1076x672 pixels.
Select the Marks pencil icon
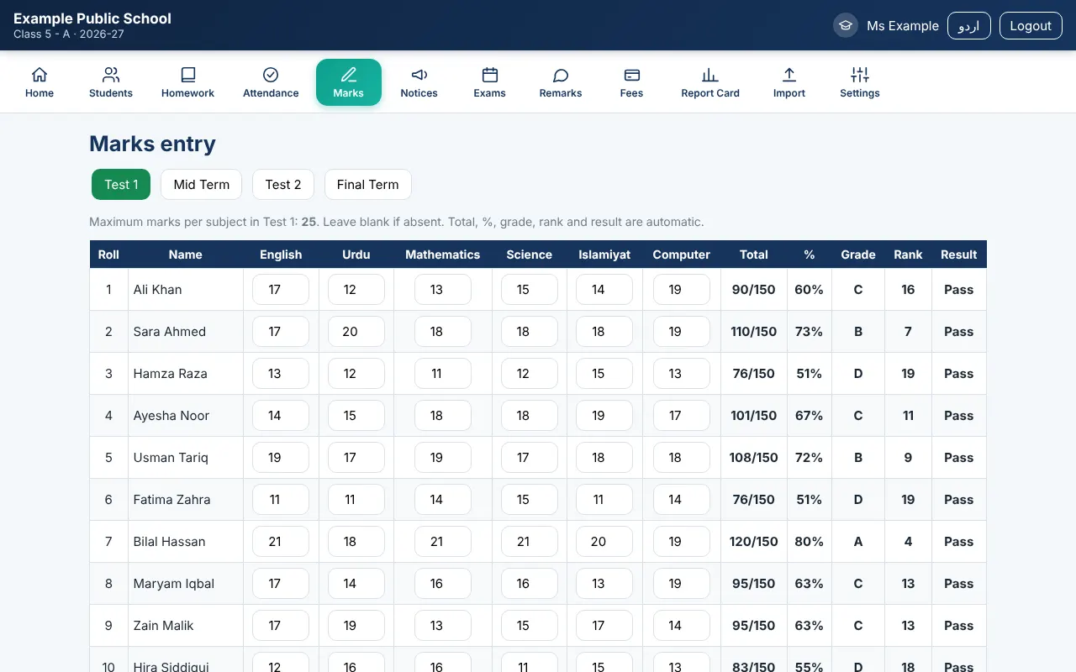(349, 75)
